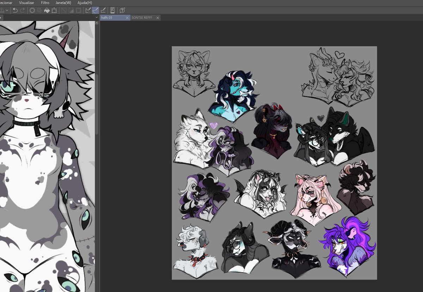Viewport: 423px width, 292px height.
Task: Toggle the highlighted Snap to Special Ruler
Action: click(96, 10)
